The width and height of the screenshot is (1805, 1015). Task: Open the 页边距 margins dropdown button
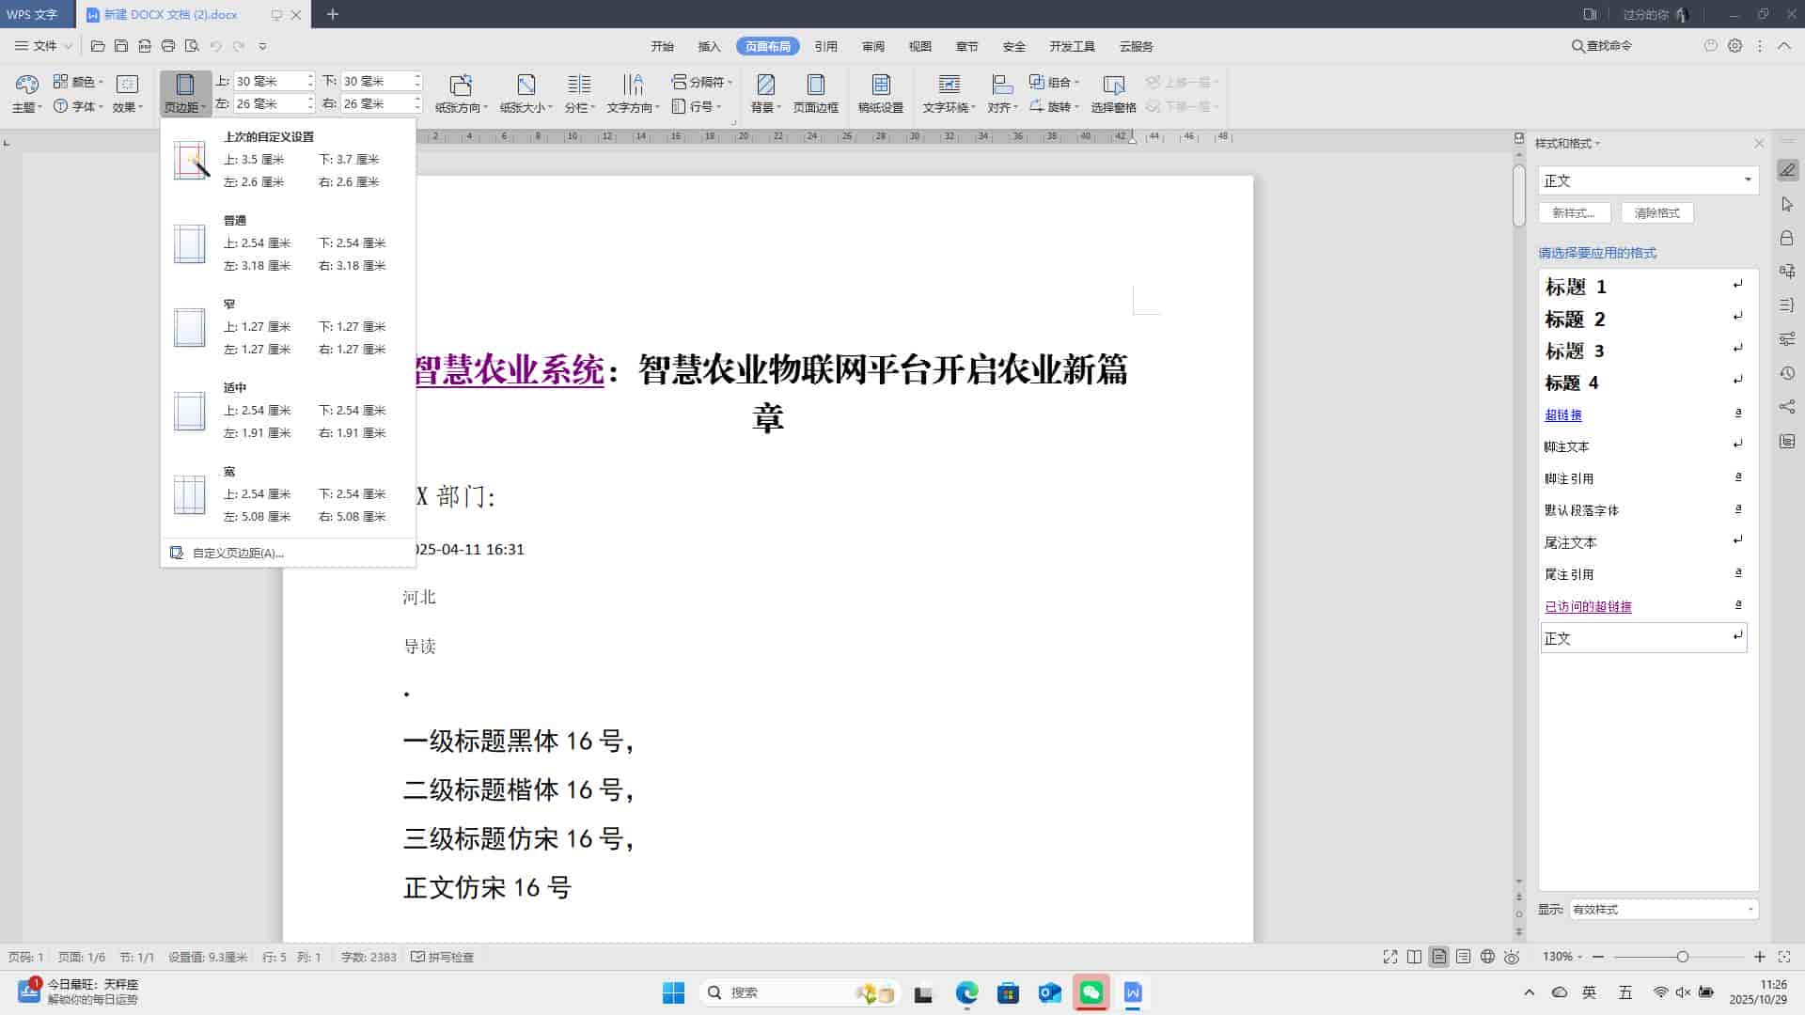point(185,94)
